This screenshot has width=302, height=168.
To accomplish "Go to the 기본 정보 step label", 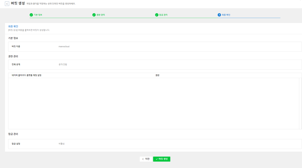I will tap(38, 15).
